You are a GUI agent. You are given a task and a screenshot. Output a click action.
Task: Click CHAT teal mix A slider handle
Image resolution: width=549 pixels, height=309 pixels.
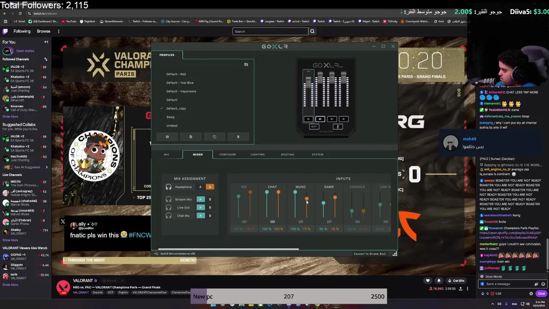coord(267,192)
